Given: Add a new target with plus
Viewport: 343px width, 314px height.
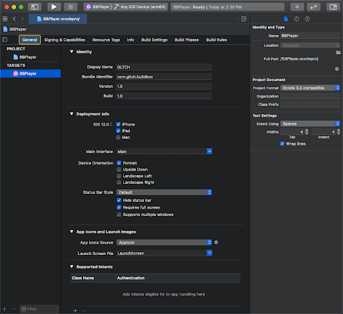Looking at the screenshot, I should [5, 309].
